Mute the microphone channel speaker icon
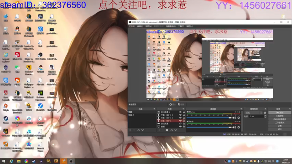 (x=234, y=118)
